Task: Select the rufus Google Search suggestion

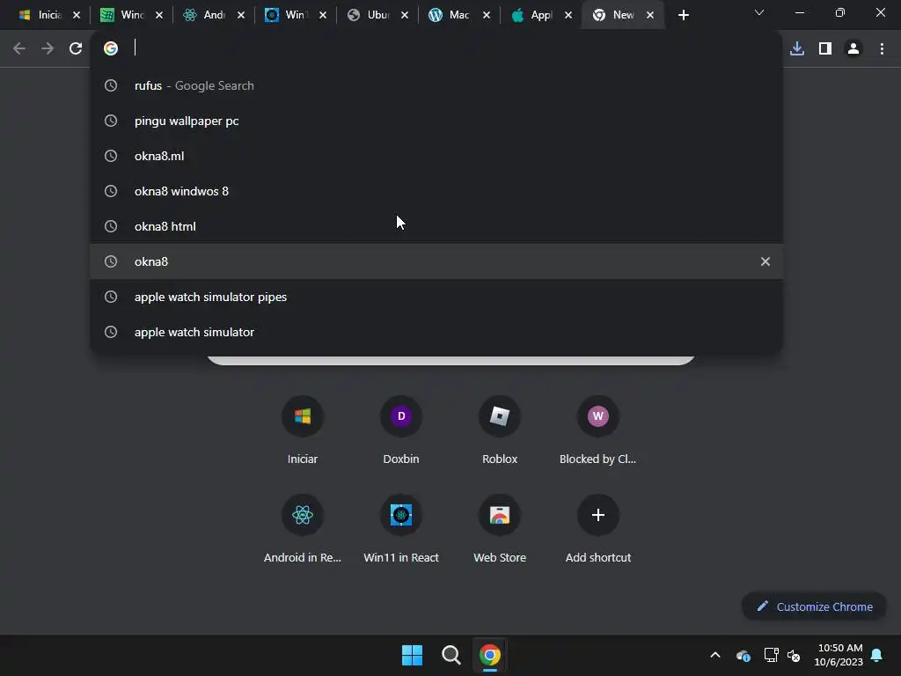Action: (436, 85)
